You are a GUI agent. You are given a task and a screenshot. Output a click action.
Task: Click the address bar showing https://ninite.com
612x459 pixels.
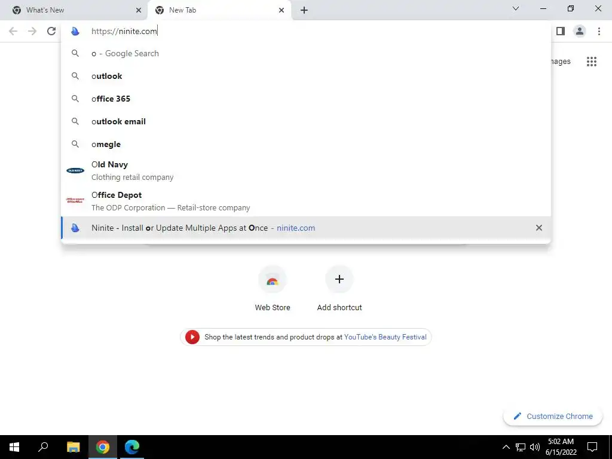(306, 31)
